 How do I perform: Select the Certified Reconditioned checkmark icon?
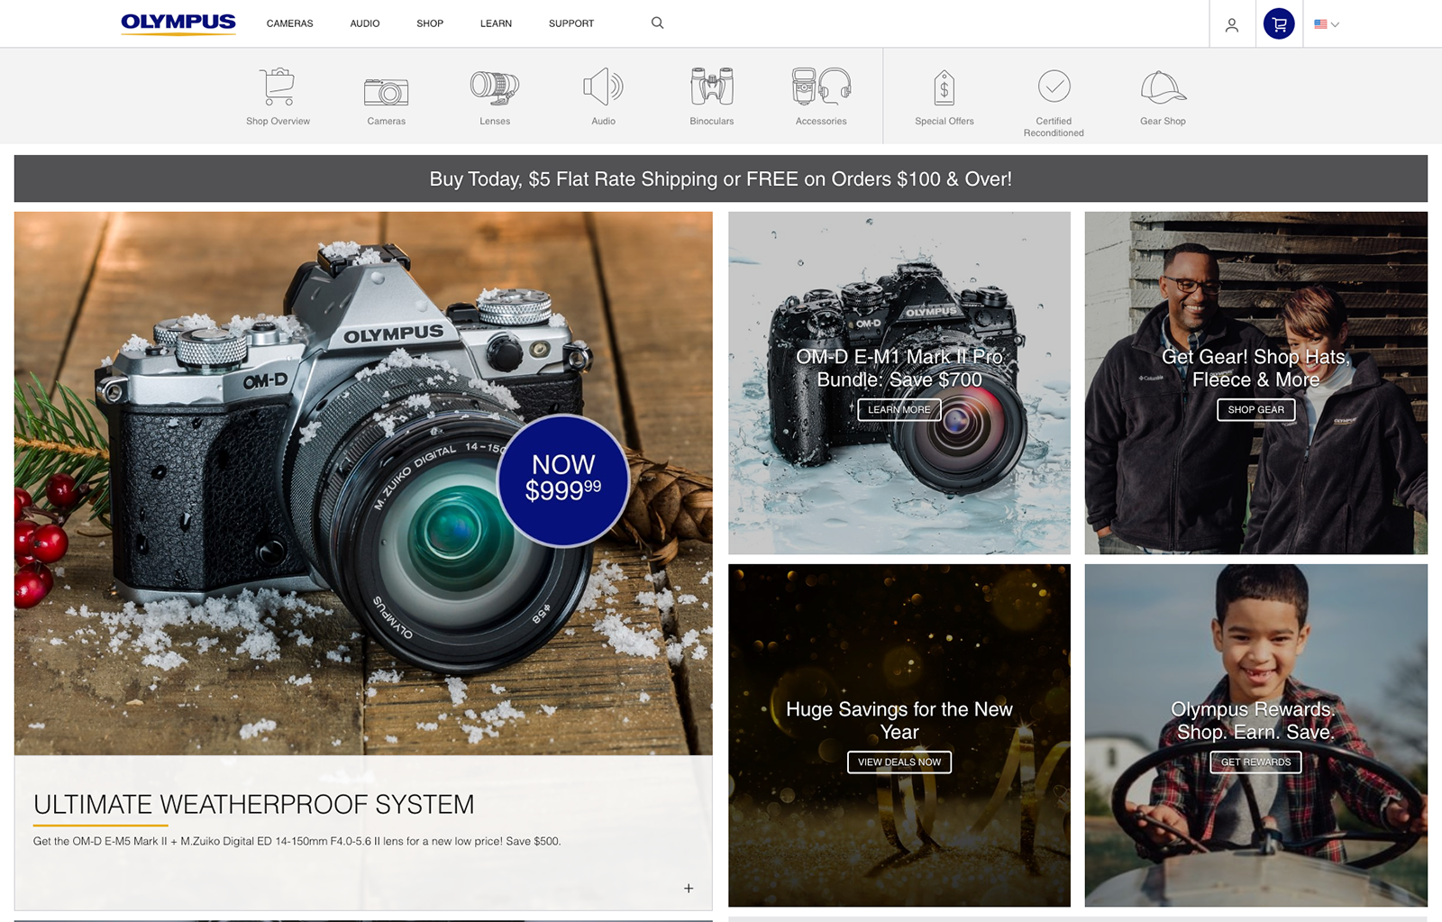(x=1054, y=87)
